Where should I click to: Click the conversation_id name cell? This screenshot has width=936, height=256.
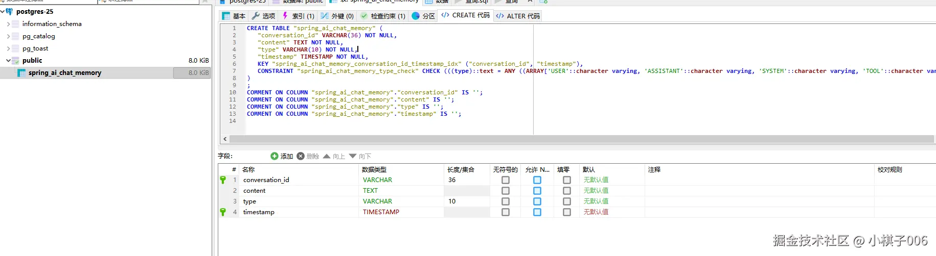pyautogui.click(x=300, y=180)
